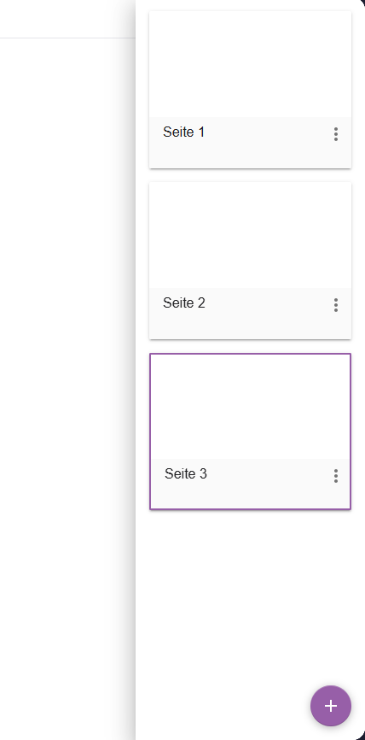Open the three-dot menu for Seite 2
Viewport: 365px width, 740px height.
[336, 305]
